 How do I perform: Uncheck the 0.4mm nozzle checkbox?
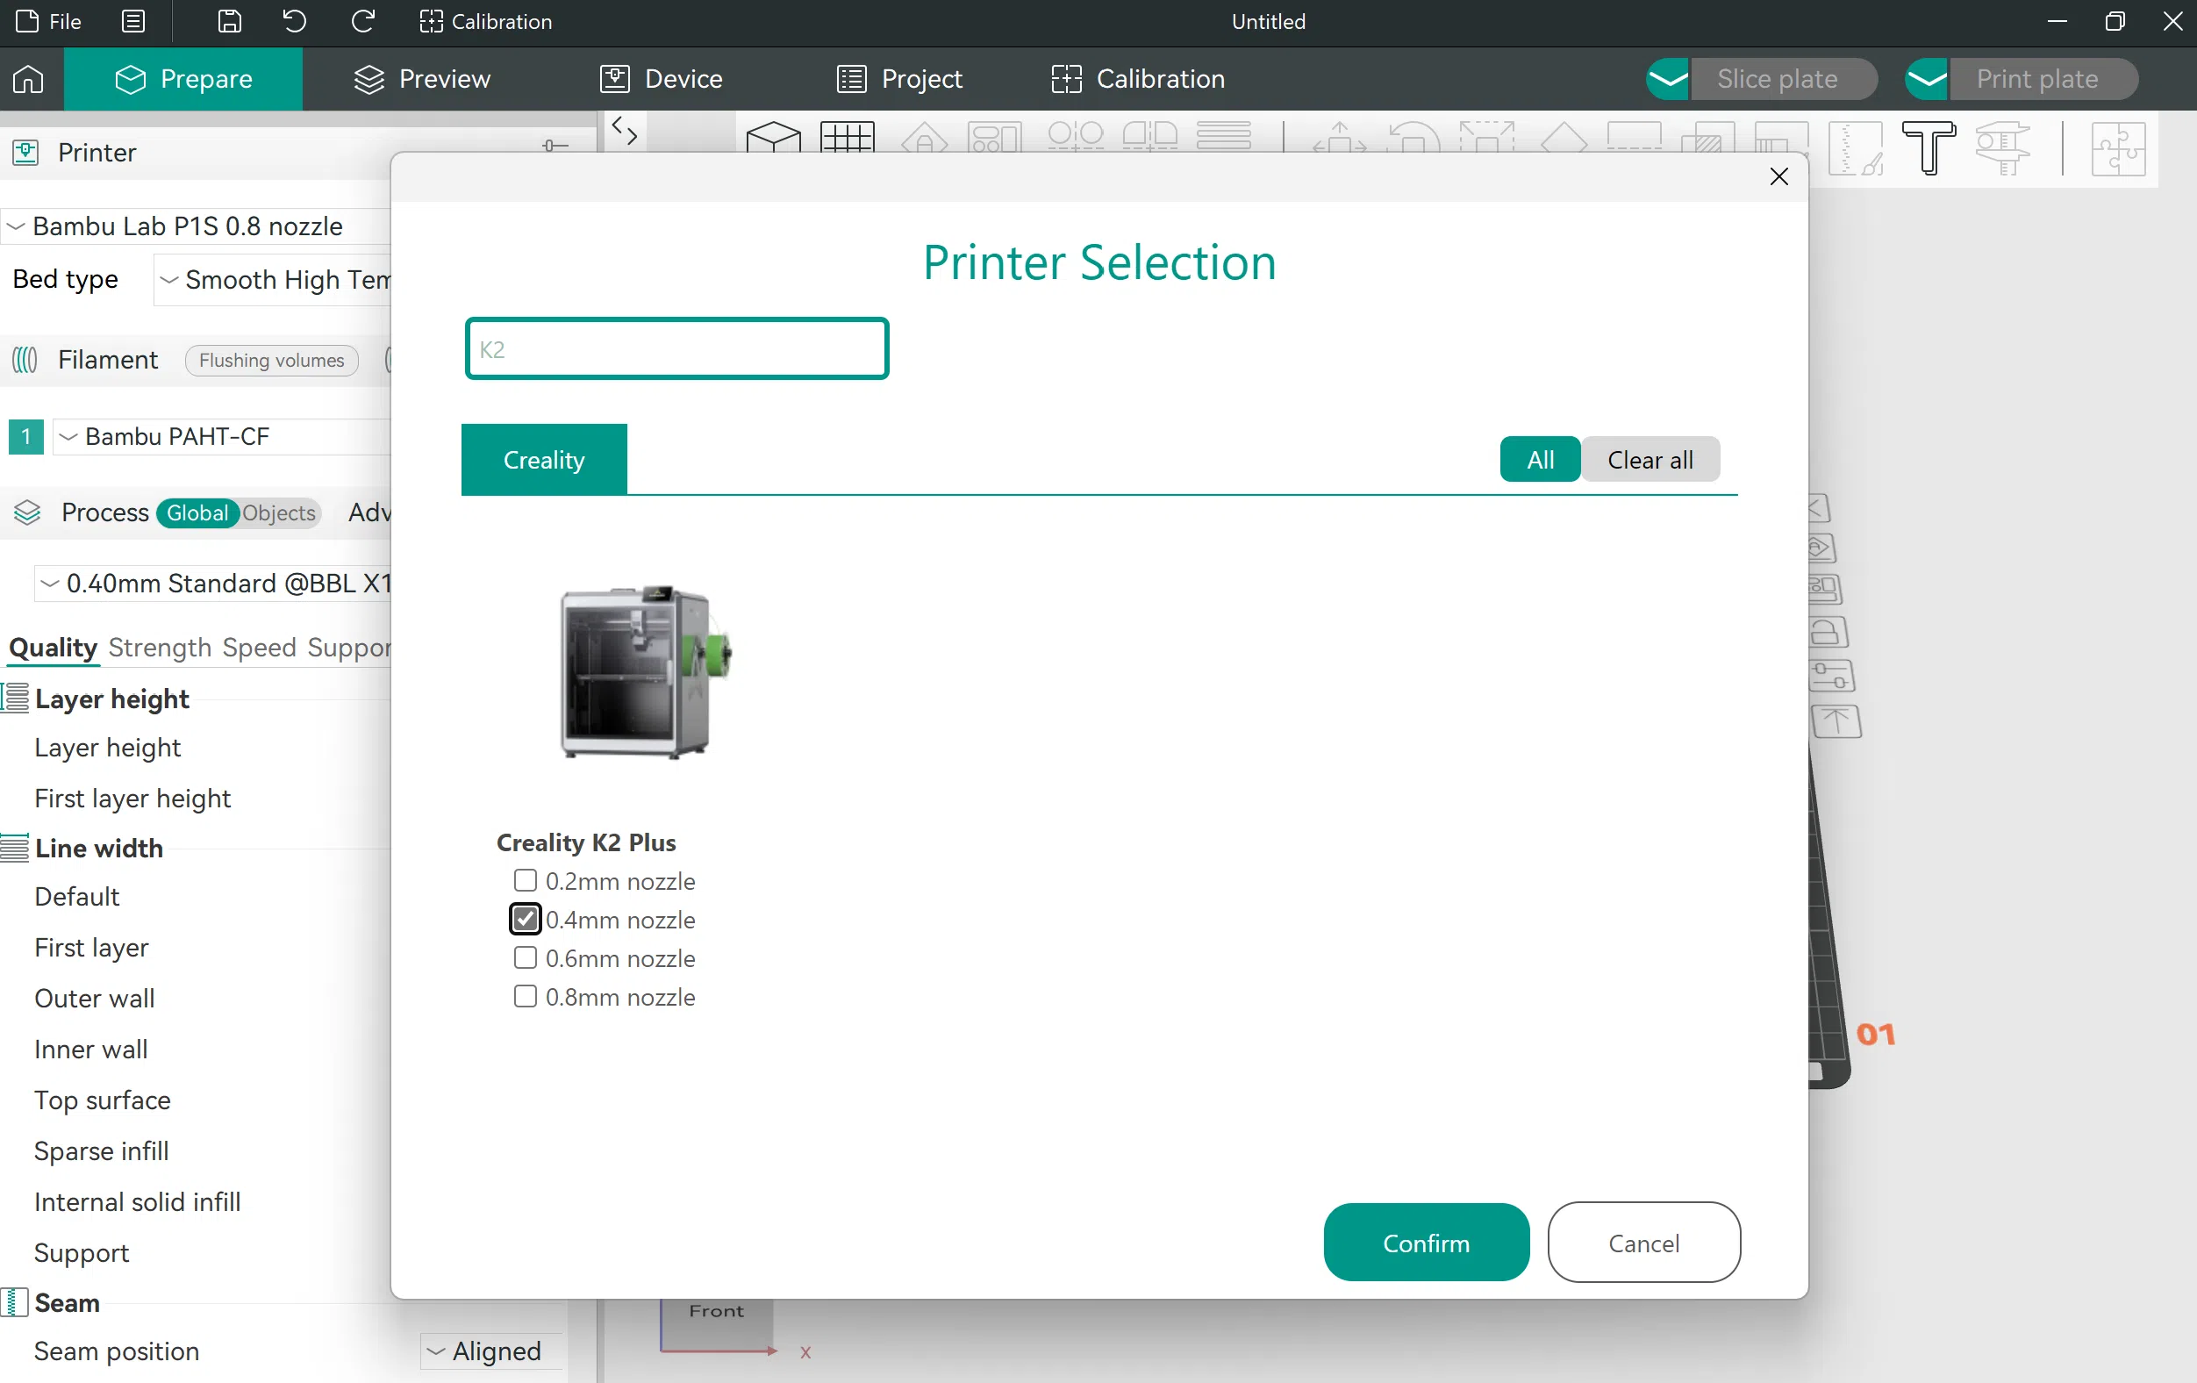(x=525, y=919)
